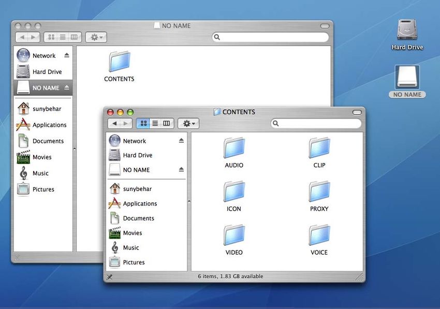The width and height of the screenshot is (440, 309).
Task: Open Movies in NO NAME window sidebar
Action: pos(42,157)
